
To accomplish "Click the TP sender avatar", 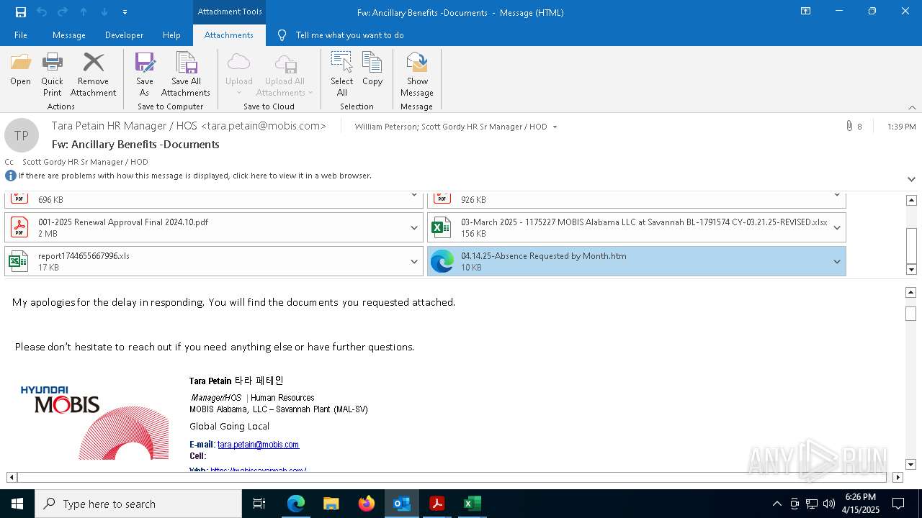I will coord(22,135).
